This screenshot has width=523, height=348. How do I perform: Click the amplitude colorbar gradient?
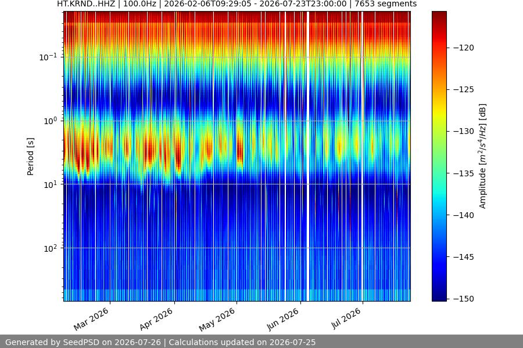[x=439, y=156]
